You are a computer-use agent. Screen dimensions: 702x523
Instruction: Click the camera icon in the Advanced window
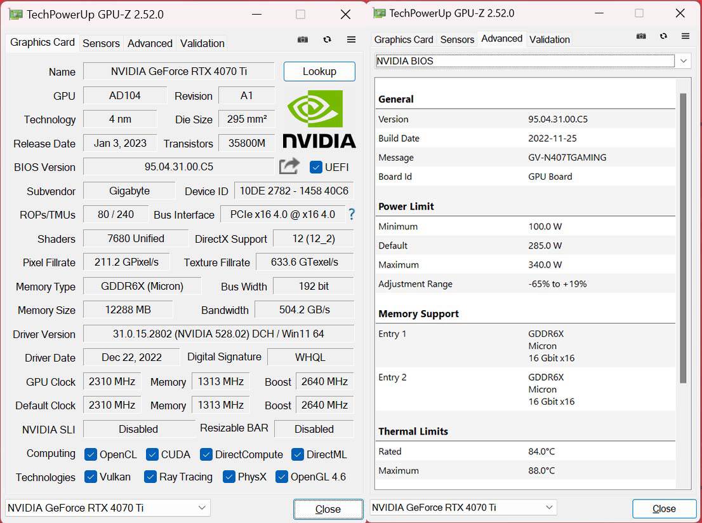coord(641,36)
